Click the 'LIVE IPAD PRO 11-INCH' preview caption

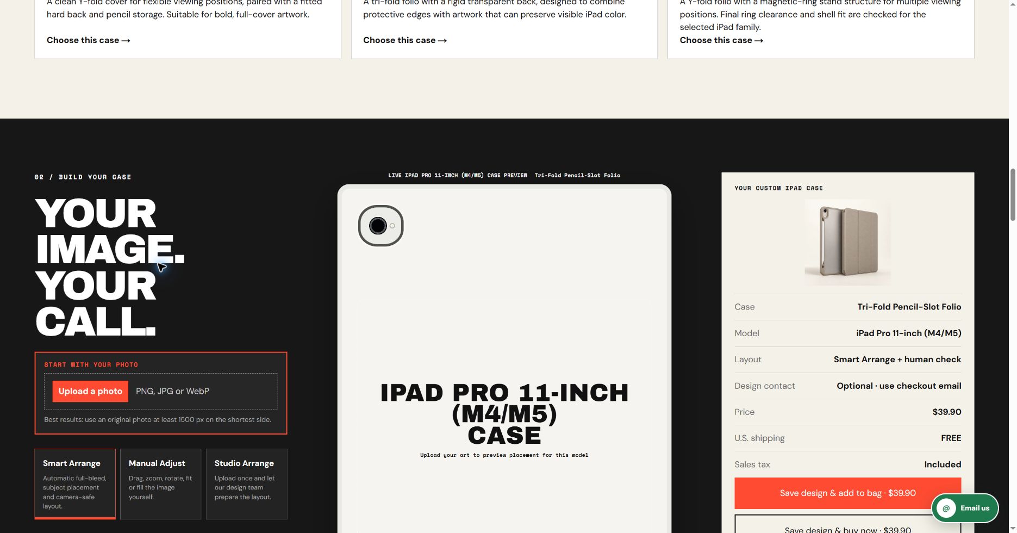point(458,175)
